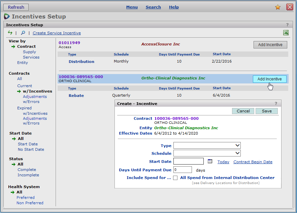
Task: Expand the Schedule dropdown
Action: [x=207, y=153]
